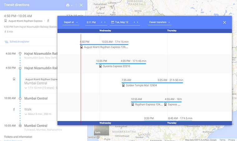The height and width of the screenshot is (141, 237).
Task: Open the Schedule explorer link
Action: [x=19, y=42]
